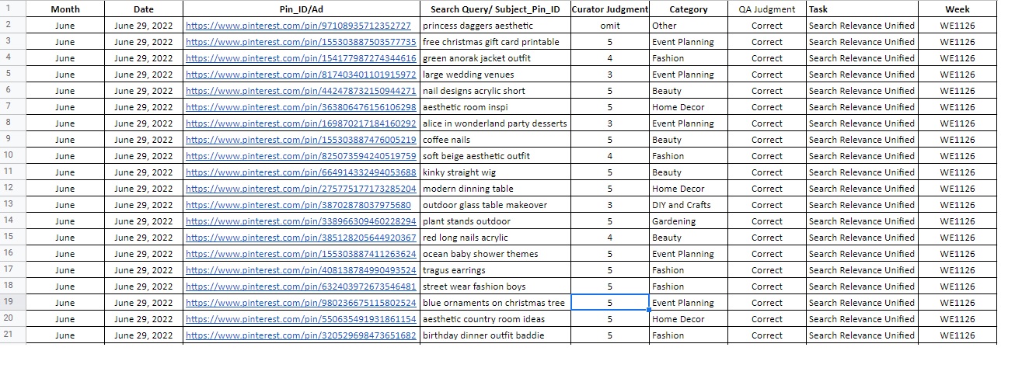Click the Gardening category cell
Viewport: 1029px width, 382px height.
point(689,221)
